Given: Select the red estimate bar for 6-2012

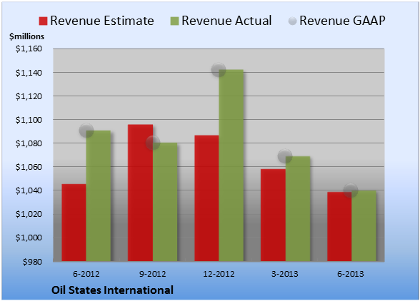Looking at the screenshot, I should [x=74, y=223].
